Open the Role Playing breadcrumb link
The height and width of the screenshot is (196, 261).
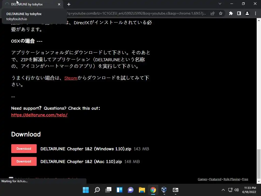point(231,179)
